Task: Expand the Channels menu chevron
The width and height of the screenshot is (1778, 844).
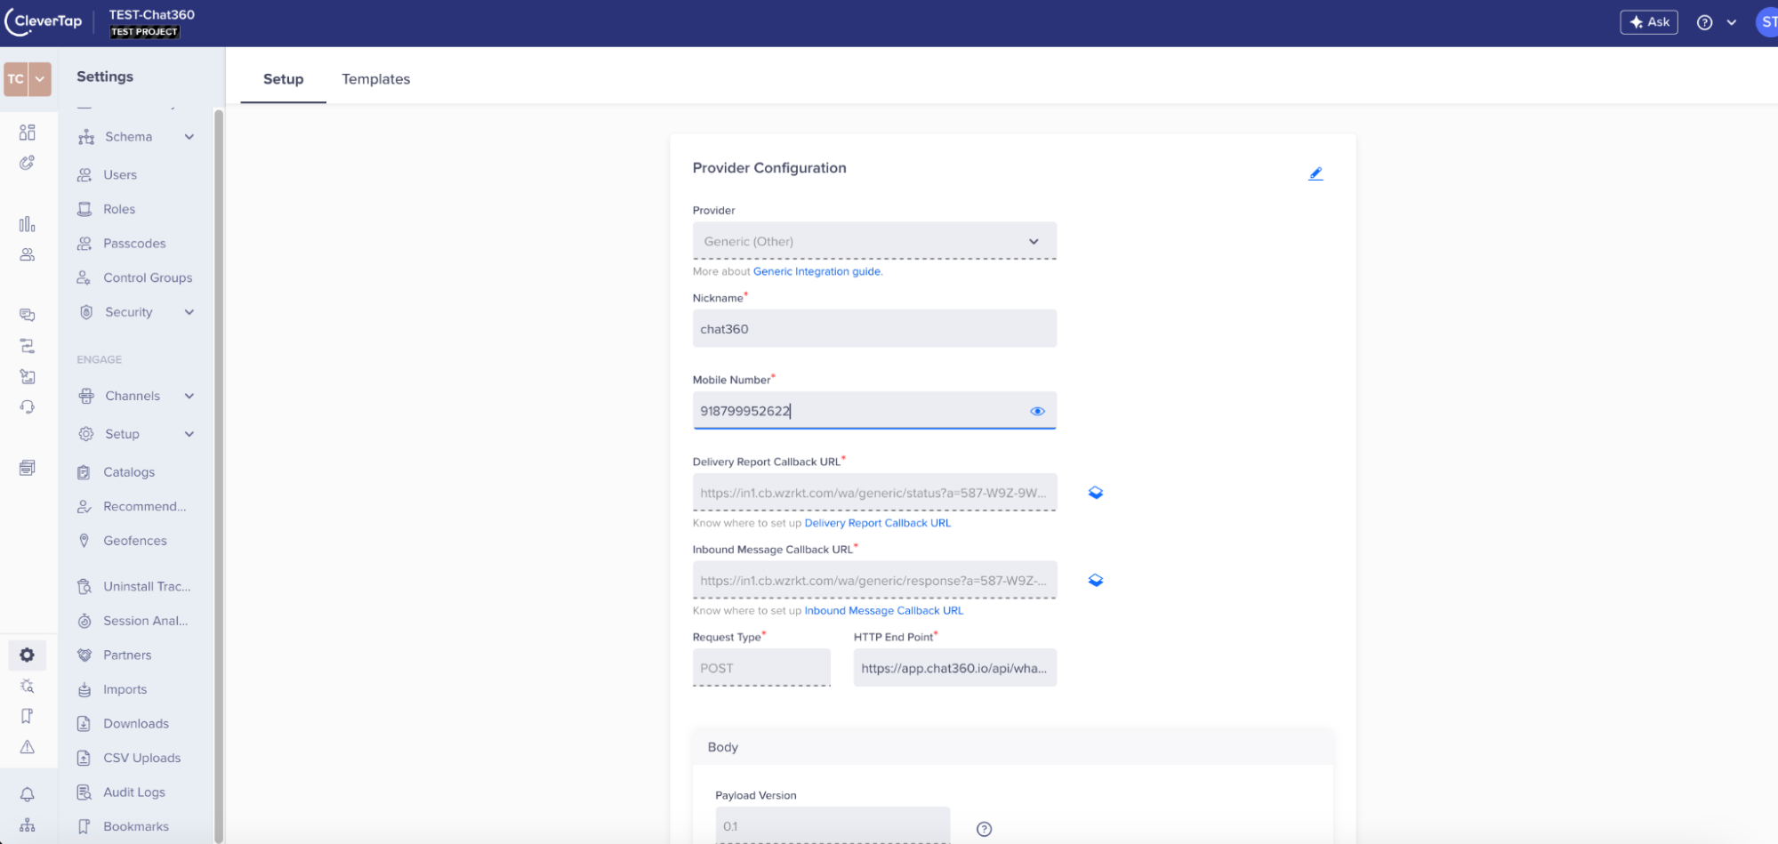Action: [x=189, y=396]
